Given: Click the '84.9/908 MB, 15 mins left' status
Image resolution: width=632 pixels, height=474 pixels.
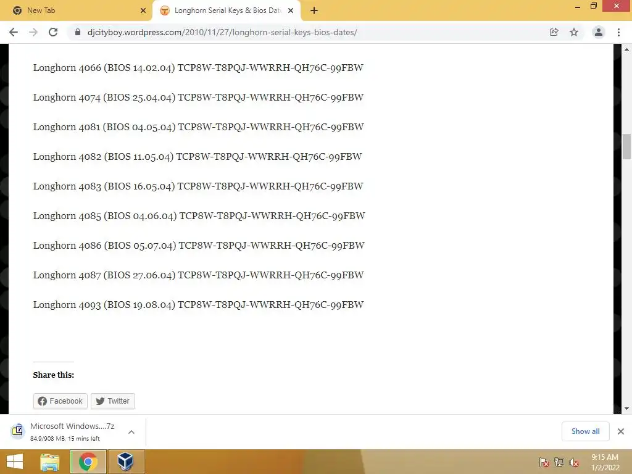Looking at the screenshot, I should pyautogui.click(x=65, y=439).
